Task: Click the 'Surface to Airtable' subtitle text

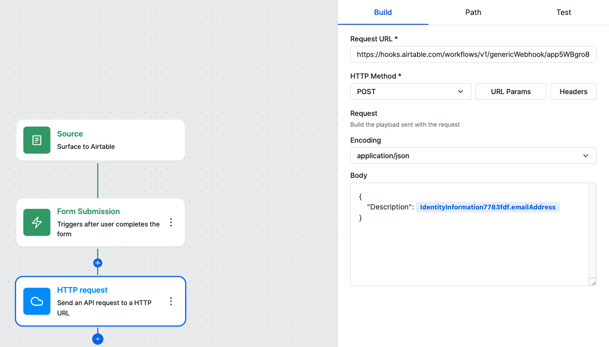Action: [x=86, y=147]
